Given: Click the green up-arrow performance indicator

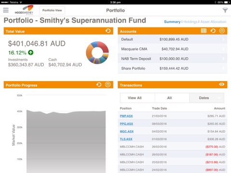Looking at the screenshot, I should [x=30, y=52].
